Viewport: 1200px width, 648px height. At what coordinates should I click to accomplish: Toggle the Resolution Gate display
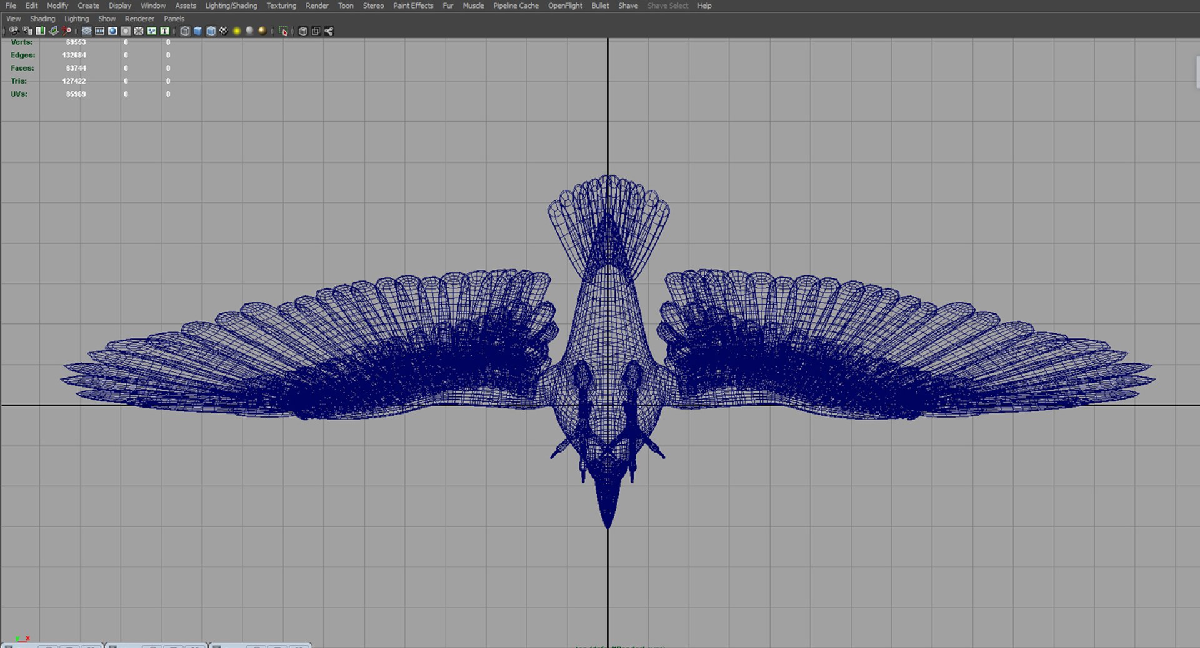112,31
